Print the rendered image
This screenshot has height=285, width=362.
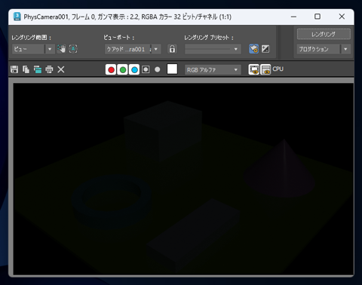[x=49, y=69]
